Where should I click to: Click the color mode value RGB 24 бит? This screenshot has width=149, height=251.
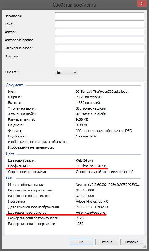pos(84,160)
